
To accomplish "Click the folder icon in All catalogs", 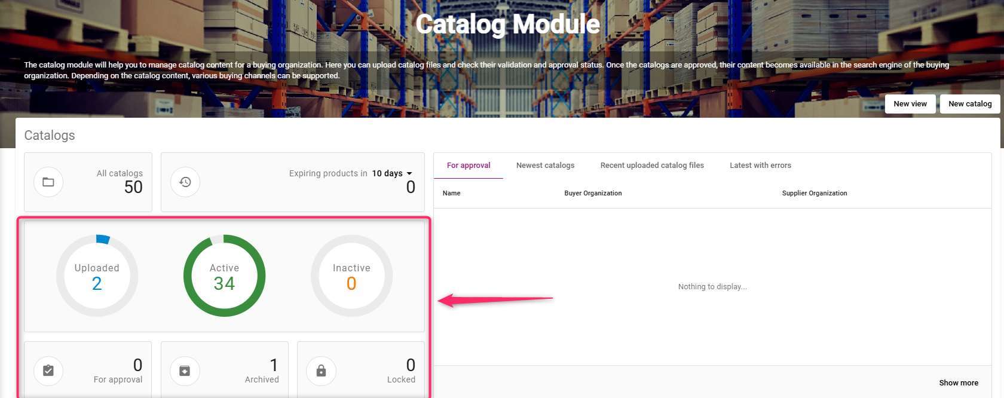I will [x=48, y=182].
